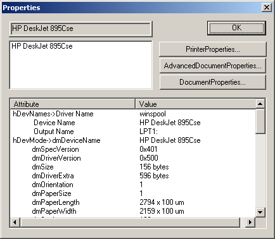Click the horizontal scrollbar right arrow
The height and width of the screenshot is (239, 275).
click(250, 222)
